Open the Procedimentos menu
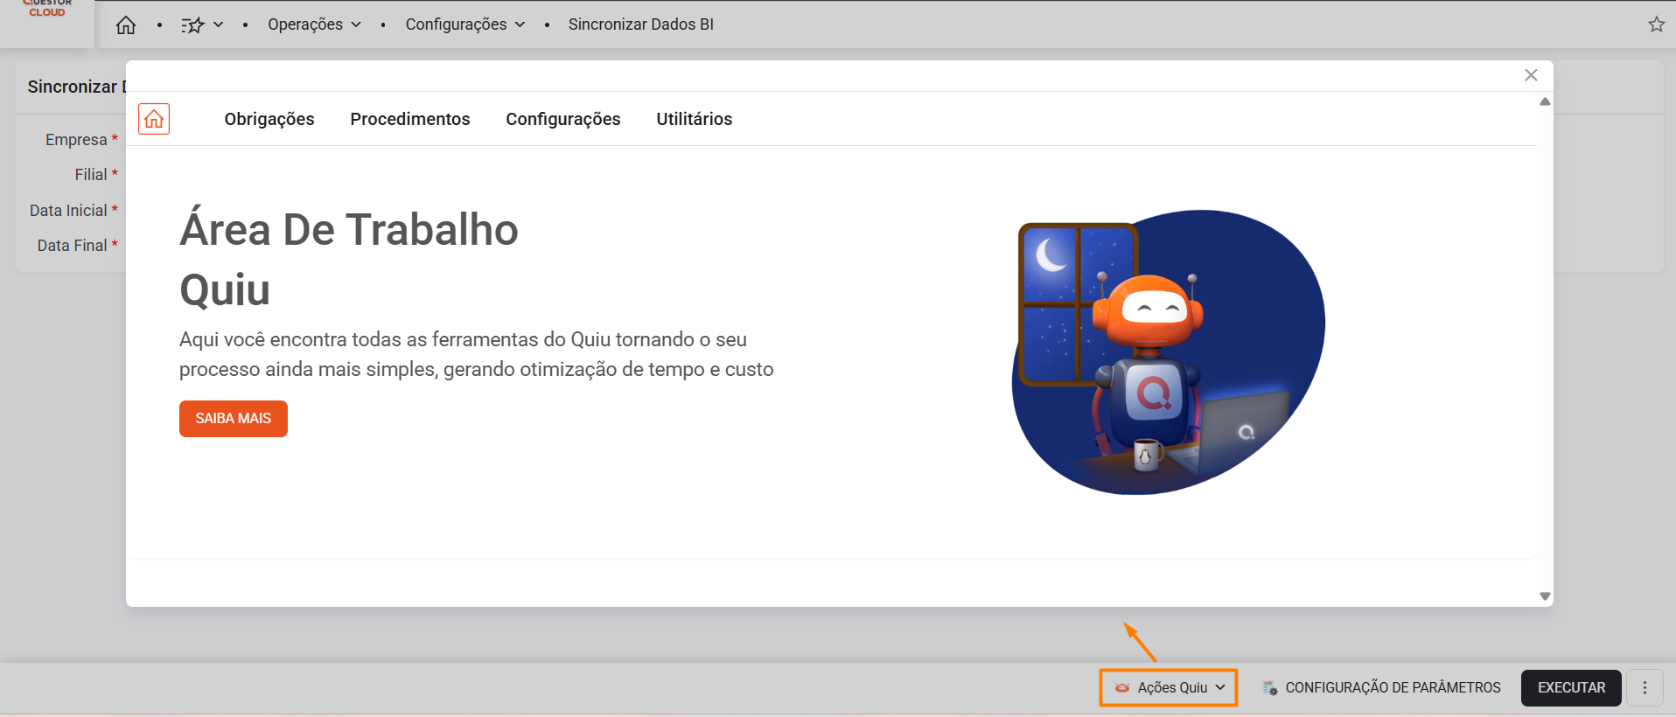This screenshot has width=1676, height=717. [x=409, y=119]
